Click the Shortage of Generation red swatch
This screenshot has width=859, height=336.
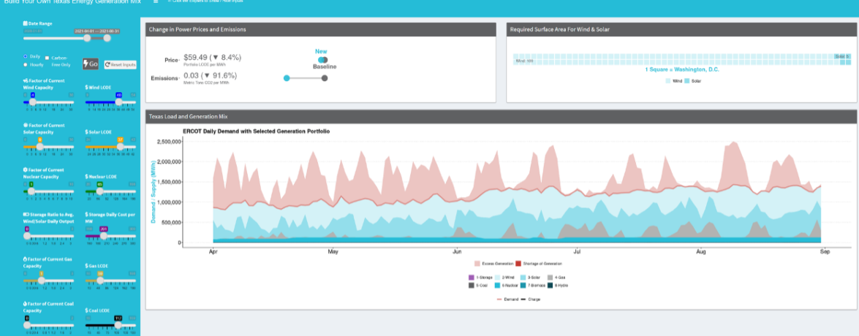[x=518, y=263]
